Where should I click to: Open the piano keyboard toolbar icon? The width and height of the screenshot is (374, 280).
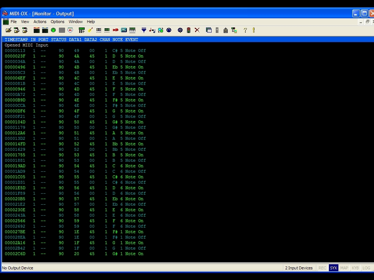(132, 30)
